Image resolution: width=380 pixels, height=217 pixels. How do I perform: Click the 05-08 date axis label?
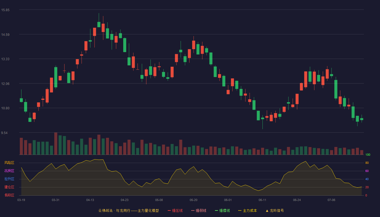[x=159, y=200]
